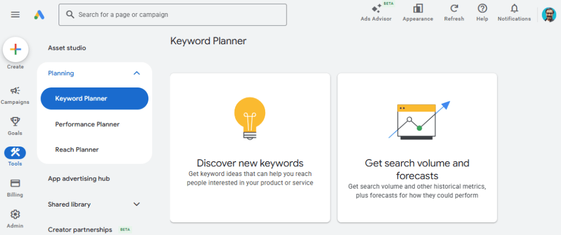This screenshot has height=235, width=561.
Task: Focus the page or campaign search box
Action: coord(173,15)
